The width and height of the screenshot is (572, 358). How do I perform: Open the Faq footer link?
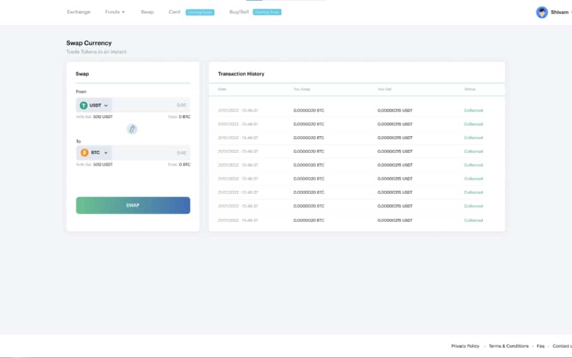[x=540, y=346]
